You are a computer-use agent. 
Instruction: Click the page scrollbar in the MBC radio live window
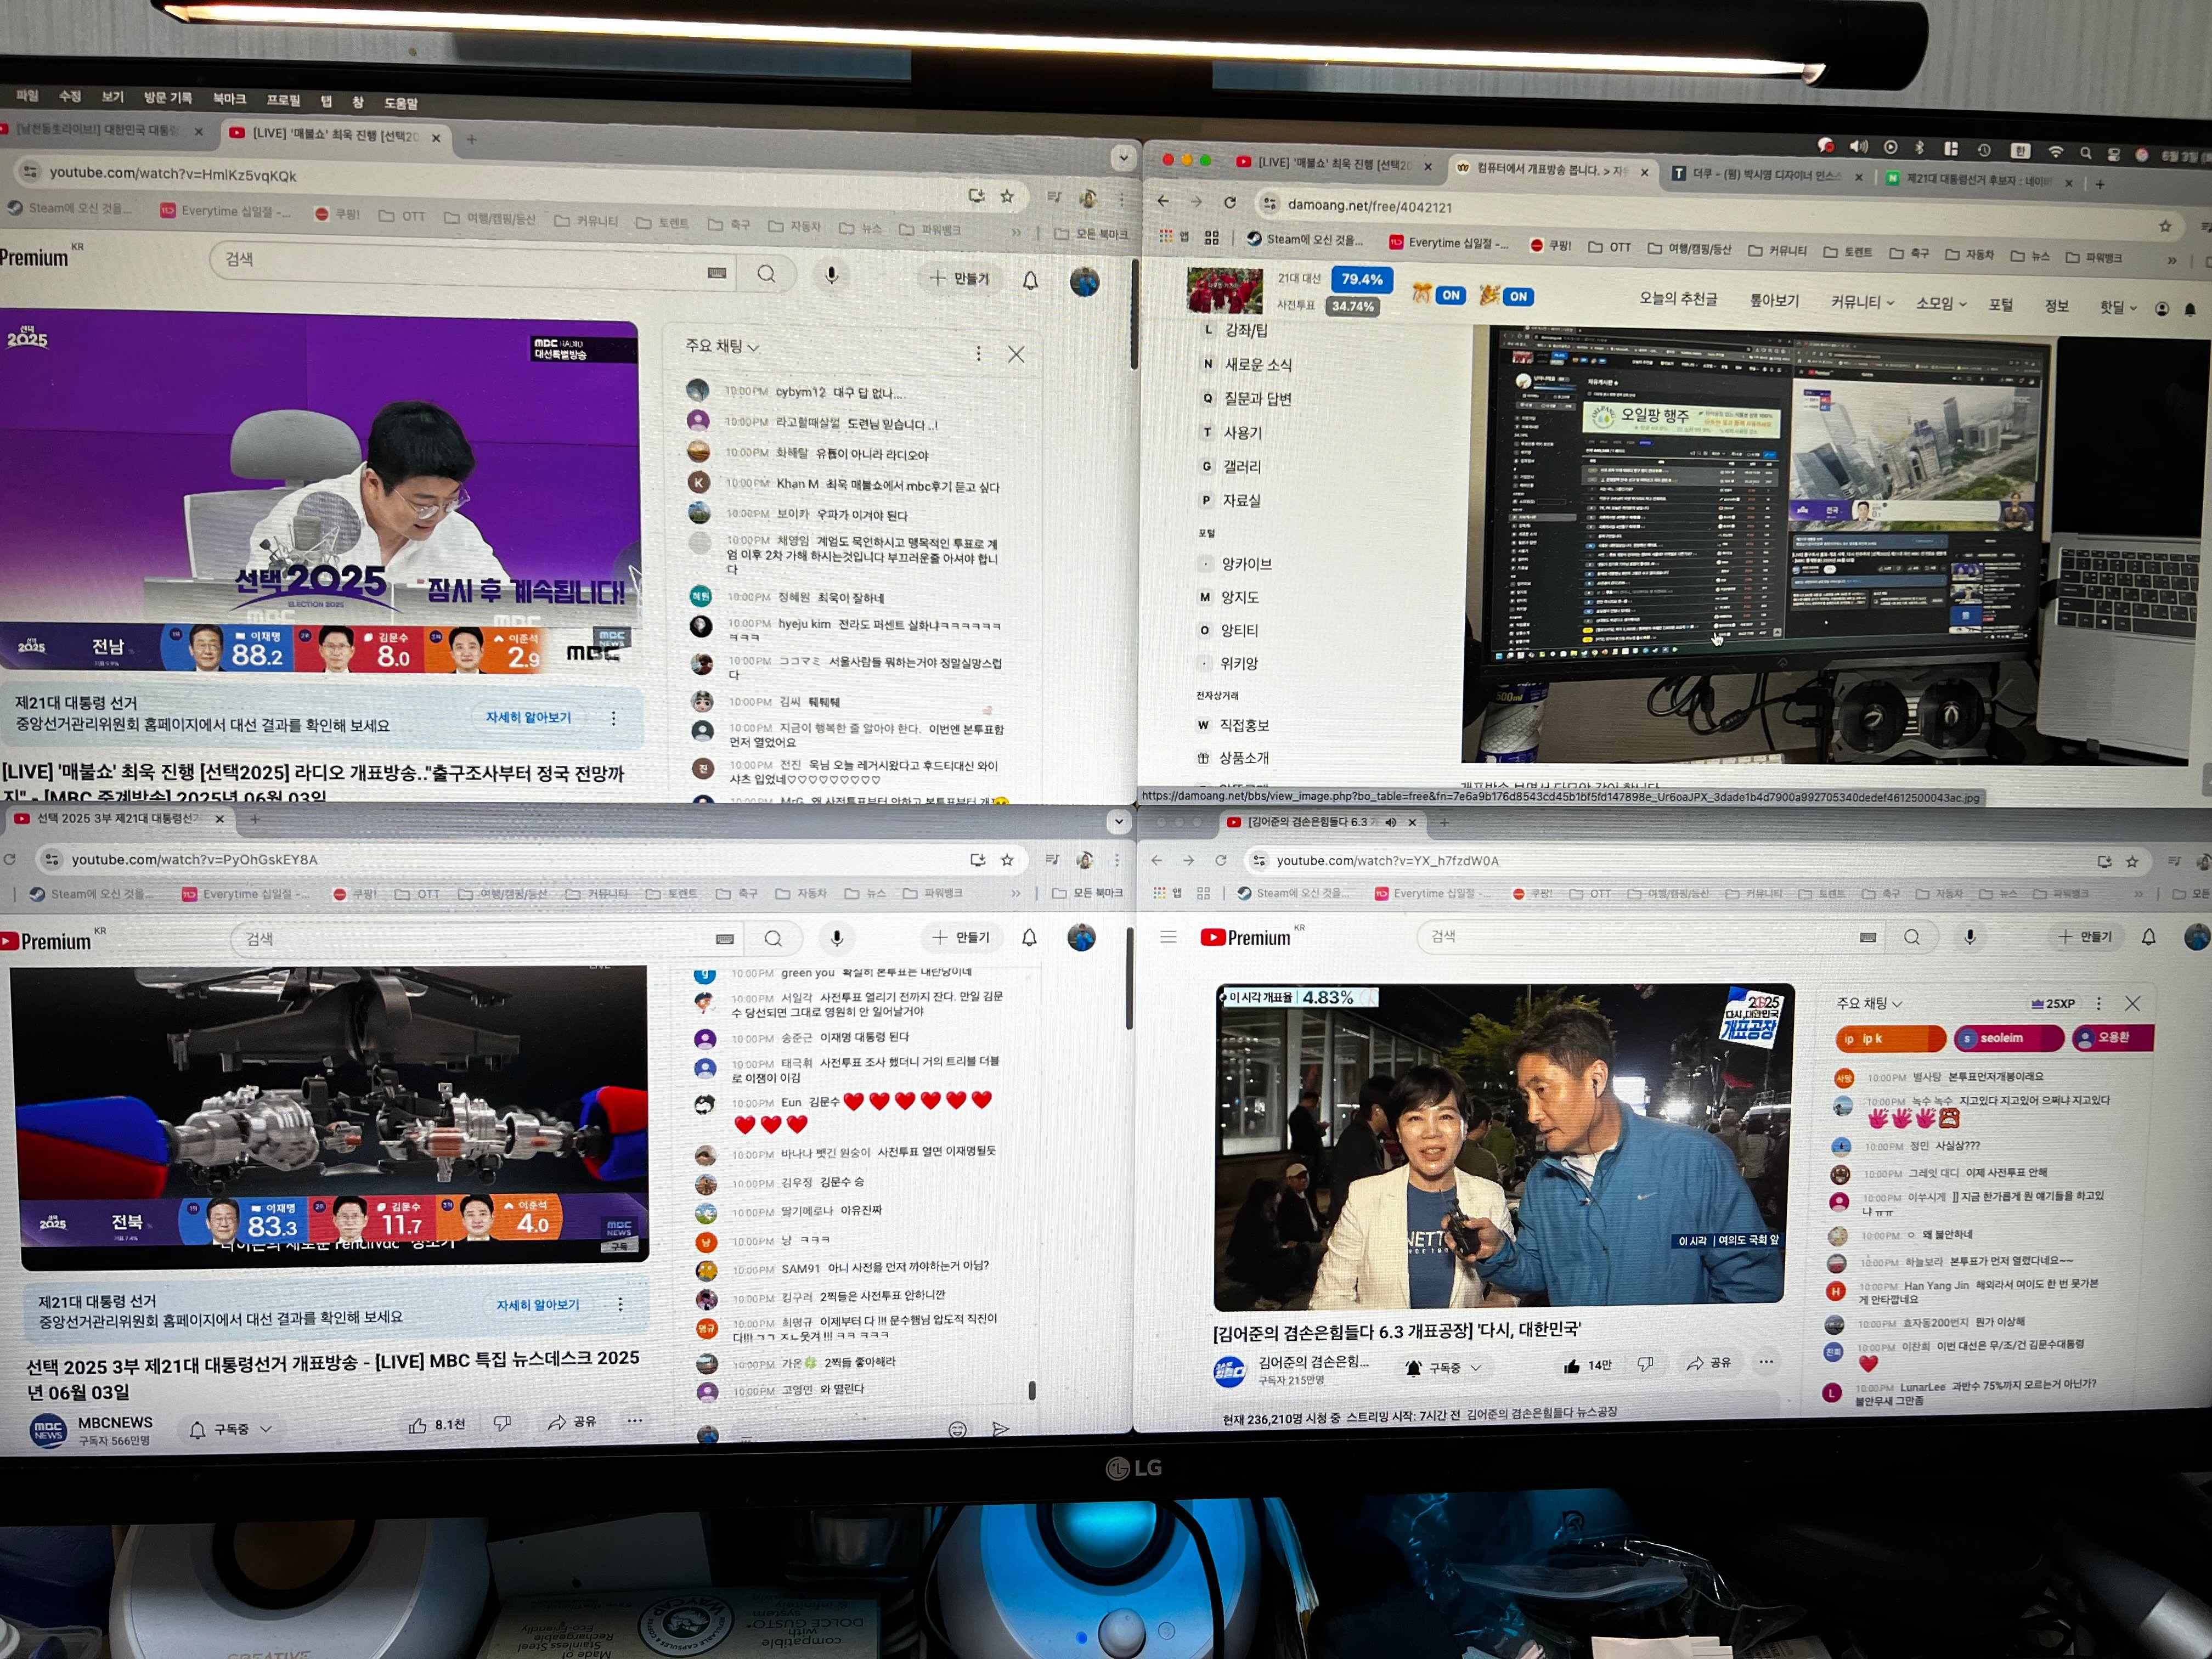[x=1134, y=314]
